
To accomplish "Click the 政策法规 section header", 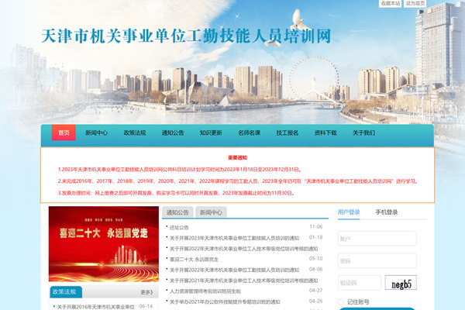I will click(64, 291).
